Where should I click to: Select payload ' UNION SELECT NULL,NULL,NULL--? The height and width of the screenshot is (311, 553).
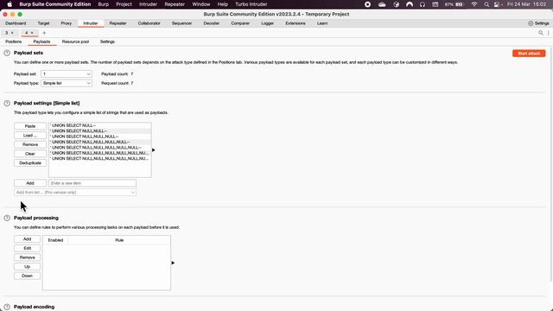pyautogui.click(x=100, y=136)
